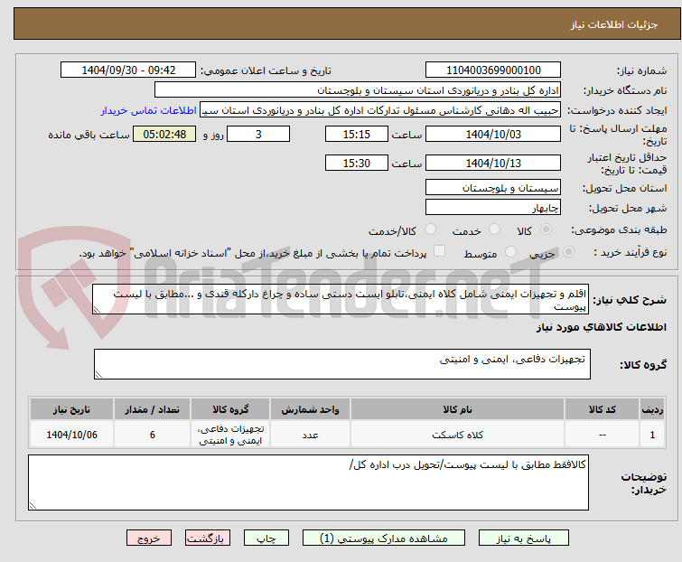682x562 pixels.
Task: Click the کد کالا column header
Action: click(602, 409)
